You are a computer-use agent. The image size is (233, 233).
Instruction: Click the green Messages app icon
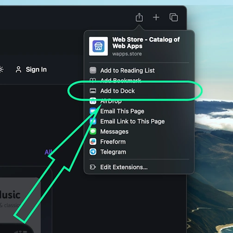93,131
